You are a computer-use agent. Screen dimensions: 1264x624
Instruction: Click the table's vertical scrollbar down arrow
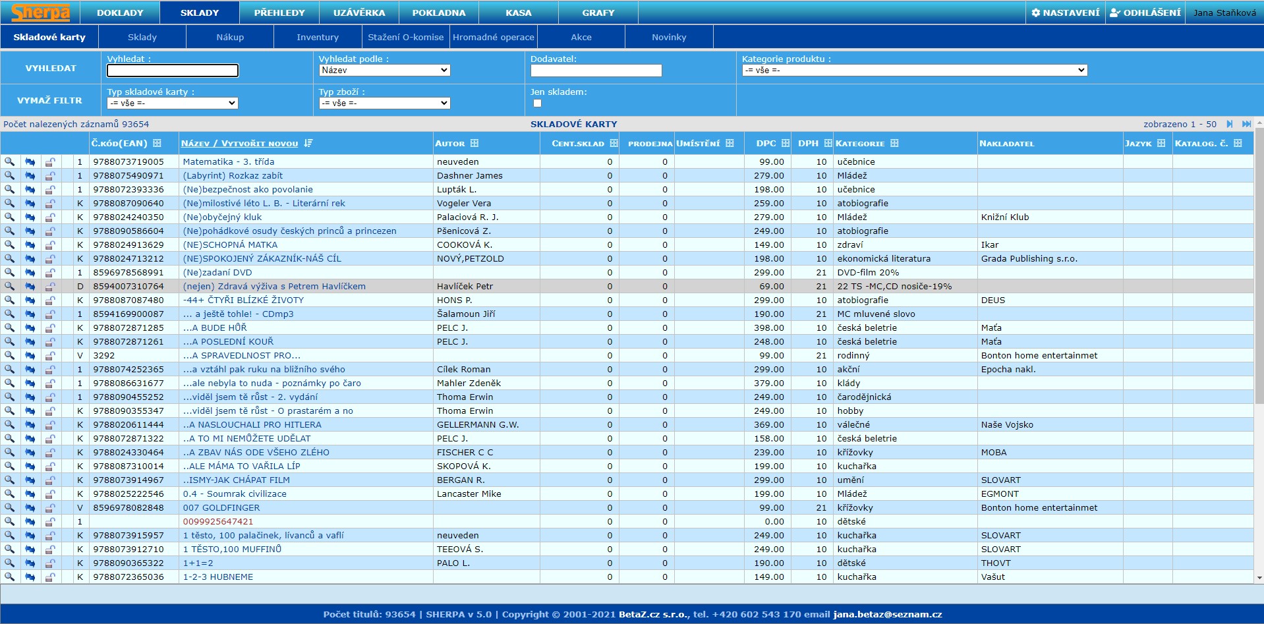click(x=1259, y=578)
